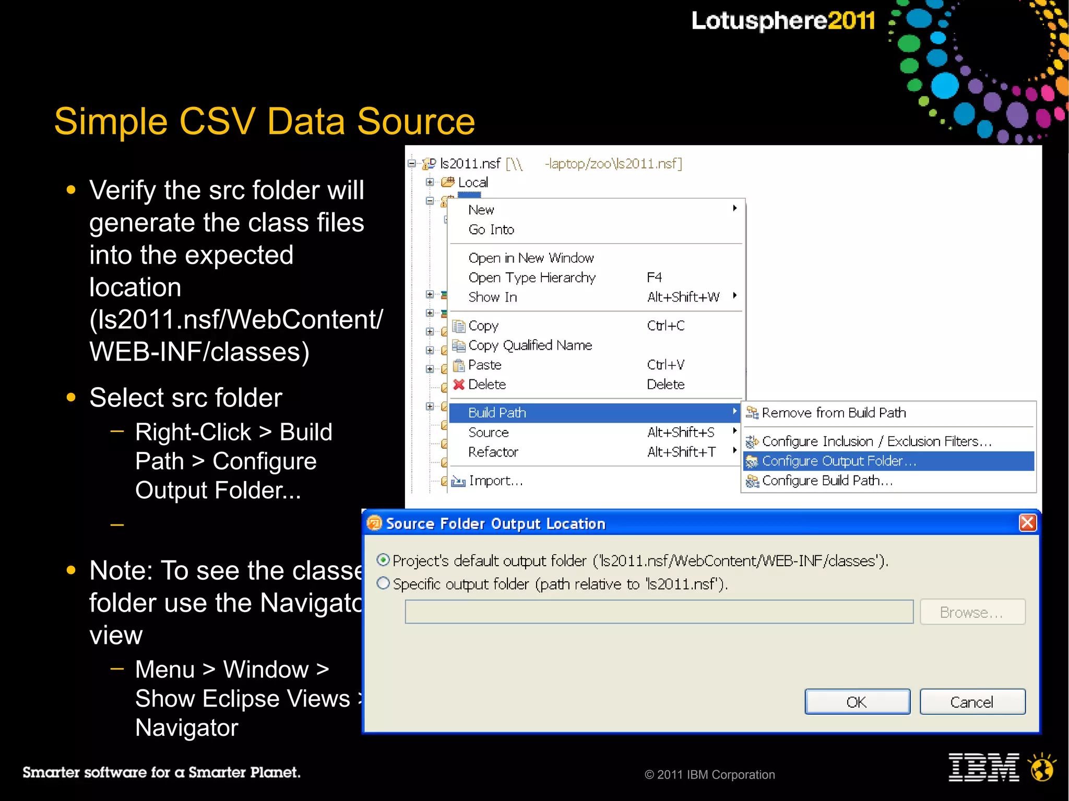Click the specific output folder text field
1069x801 pixels.
(659, 612)
